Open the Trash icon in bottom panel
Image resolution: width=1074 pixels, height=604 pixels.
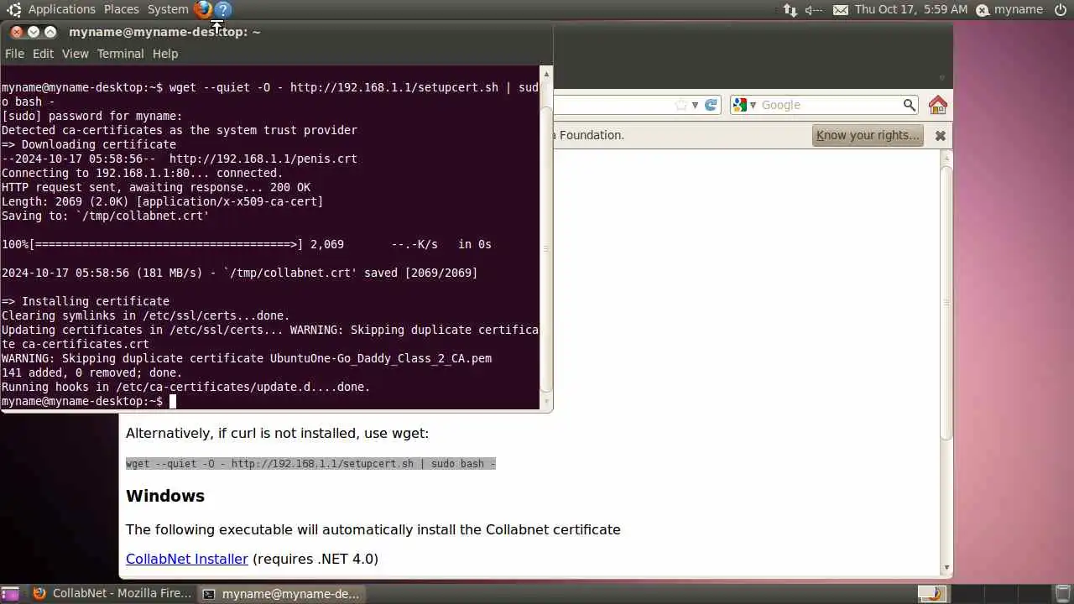tap(1061, 594)
